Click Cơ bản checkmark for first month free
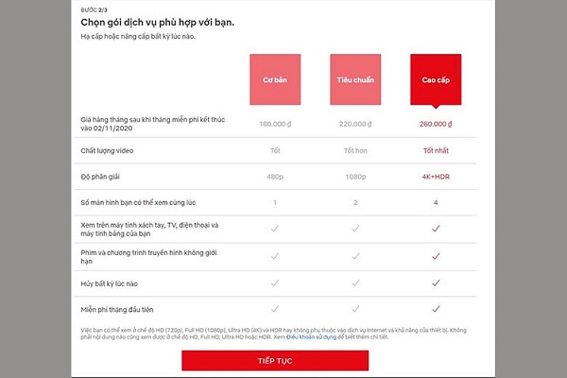The height and width of the screenshot is (378, 567). click(275, 308)
